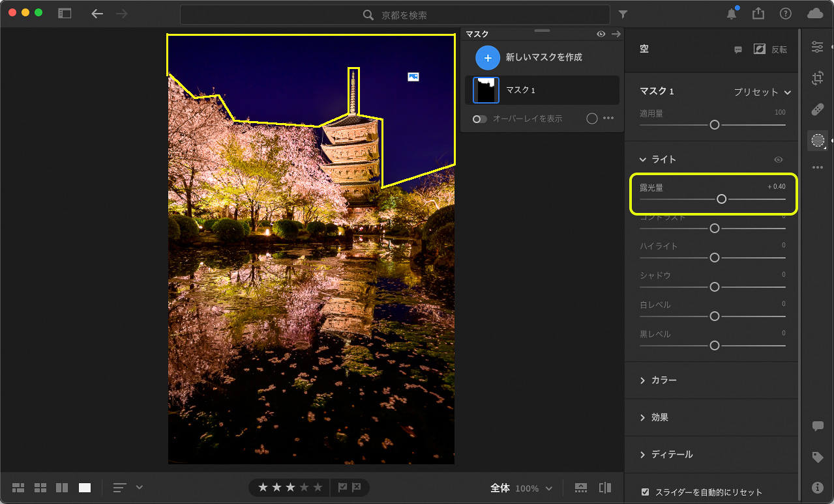Click the マスク 1 title in edit panel

tap(657, 92)
